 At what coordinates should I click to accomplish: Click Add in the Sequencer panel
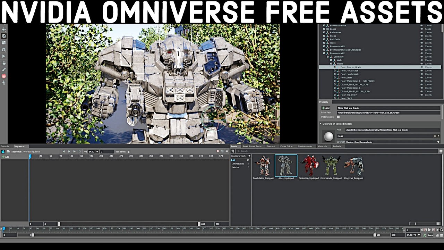coord(6,157)
